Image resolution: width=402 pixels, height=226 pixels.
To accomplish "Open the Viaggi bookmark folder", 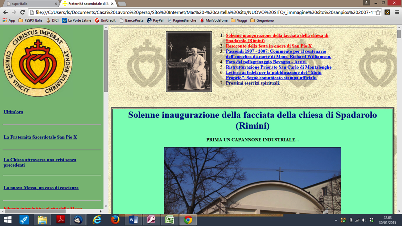I will pos(239,20).
